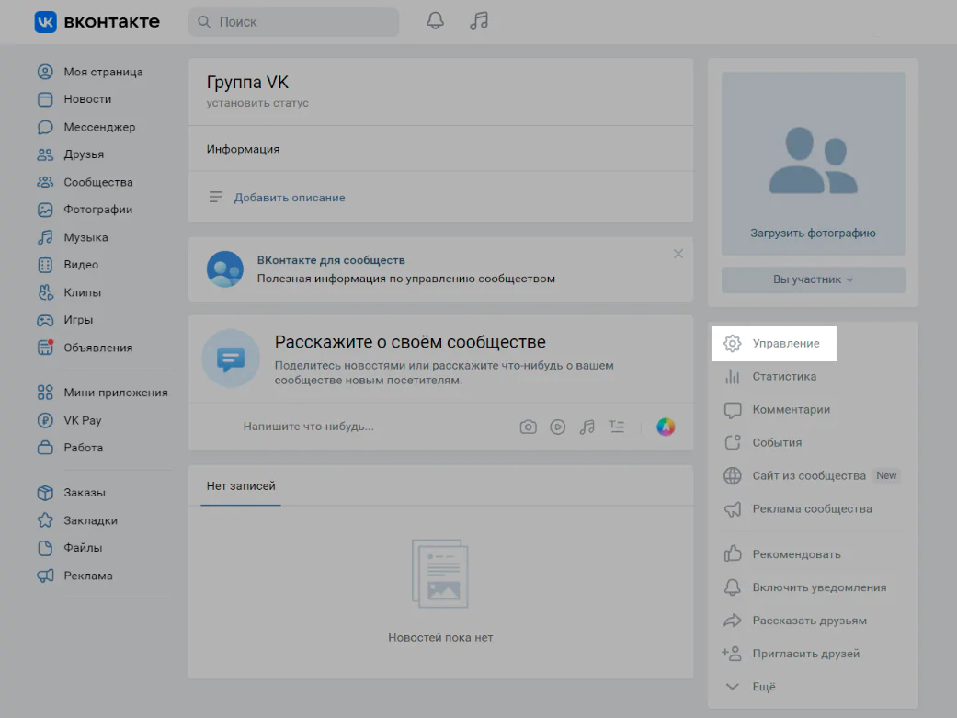Click установить статус under the group name
Screen dimensions: 957x718
(257, 103)
